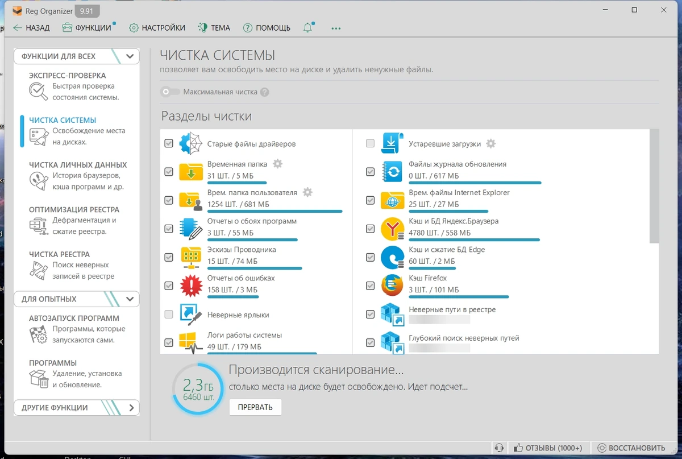Click the Firefox cache icon
Screen dimensions: 682x459
[x=392, y=285]
